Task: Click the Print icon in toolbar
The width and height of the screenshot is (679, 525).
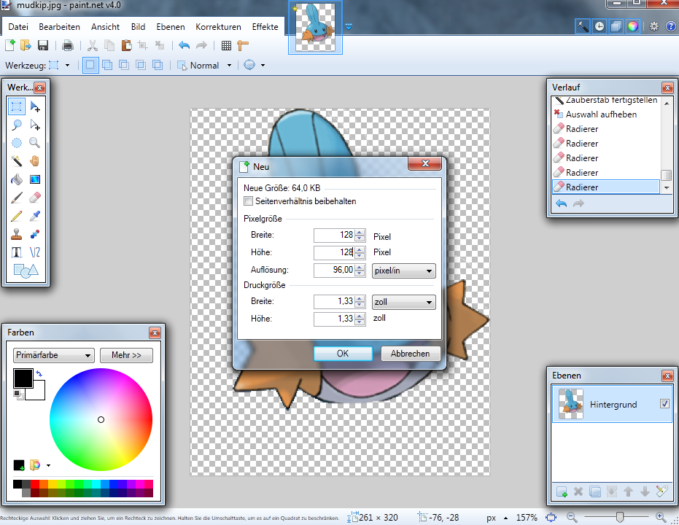Action: [x=68, y=45]
